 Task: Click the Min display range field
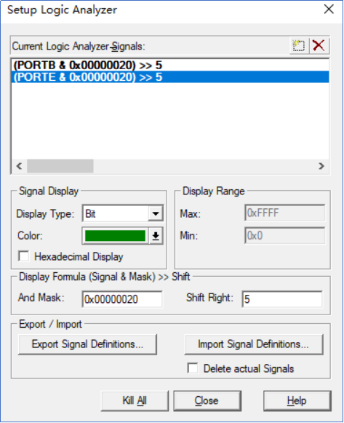click(285, 236)
